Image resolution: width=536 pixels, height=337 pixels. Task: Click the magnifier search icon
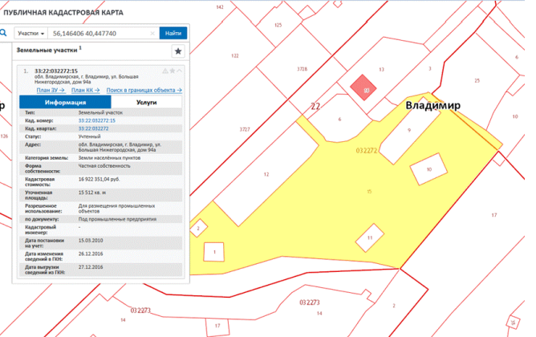[3, 33]
